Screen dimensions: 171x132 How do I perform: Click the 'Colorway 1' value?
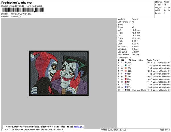pyautogui.click(x=16, y=16)
